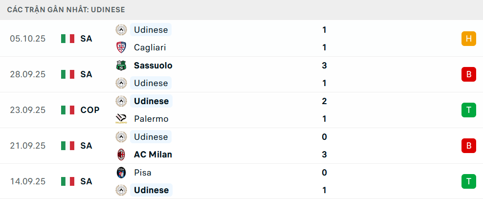Open the Cagliari team link
483x199 pixels.
[x=150, y=47]
